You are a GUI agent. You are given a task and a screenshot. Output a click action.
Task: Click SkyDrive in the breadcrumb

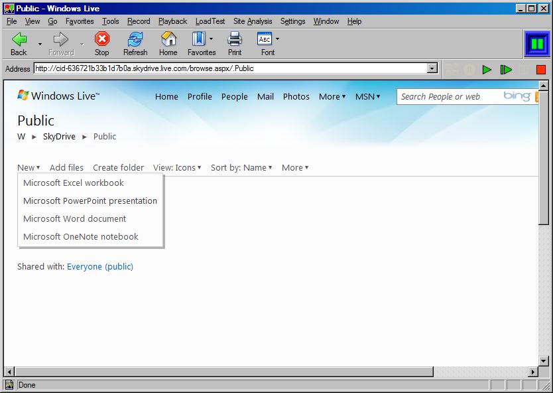click(59, 137)
